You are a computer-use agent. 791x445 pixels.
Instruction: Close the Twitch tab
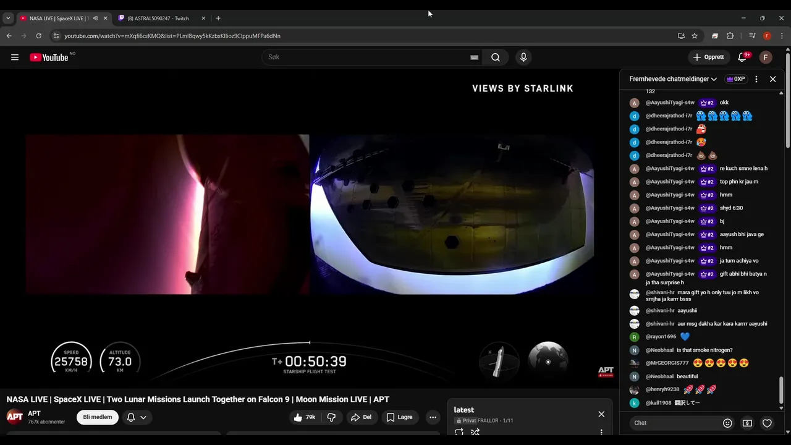pos(203,19)
